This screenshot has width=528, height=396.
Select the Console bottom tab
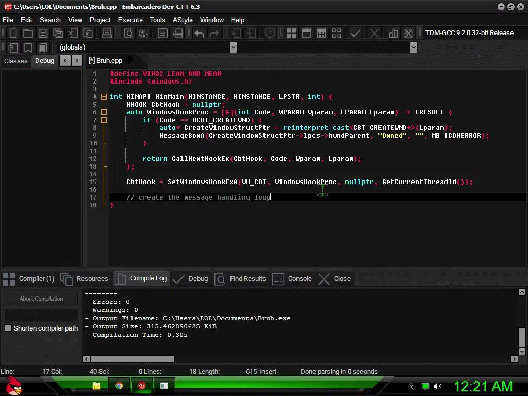[292, 279]
